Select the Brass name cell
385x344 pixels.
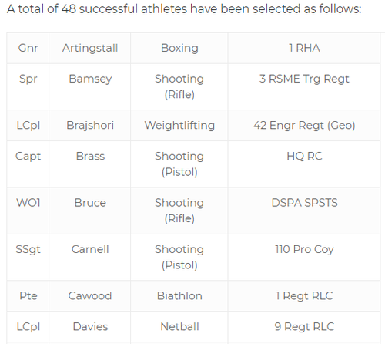90,164
